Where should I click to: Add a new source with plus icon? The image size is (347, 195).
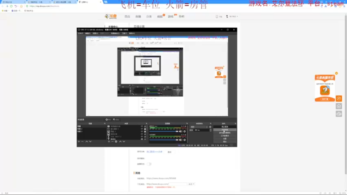(x=109, y=142)
